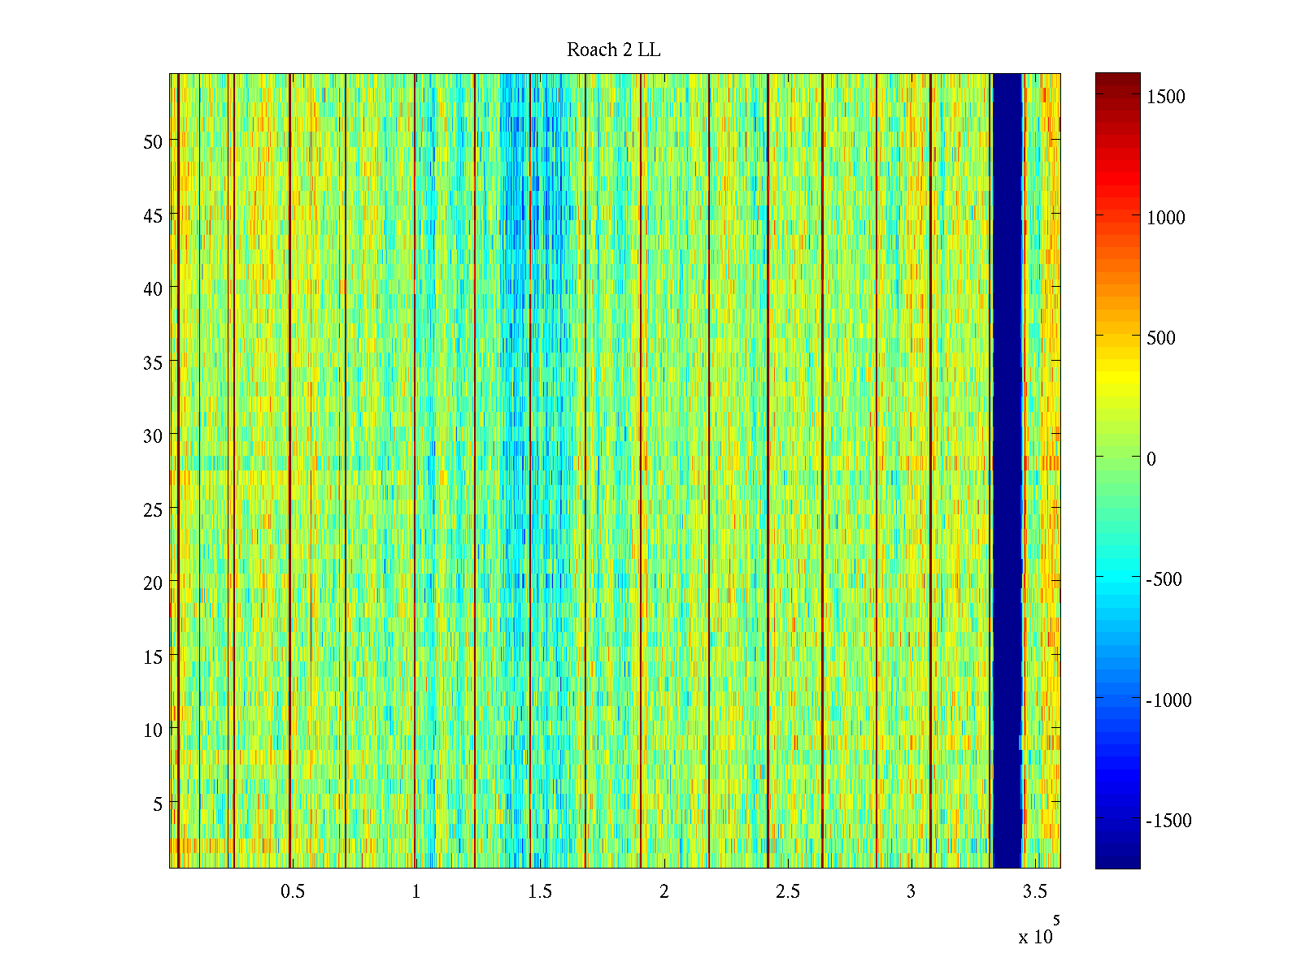
Task: Click the plot title 'Roach 2 LL'
Action: [x=613, y=50]
